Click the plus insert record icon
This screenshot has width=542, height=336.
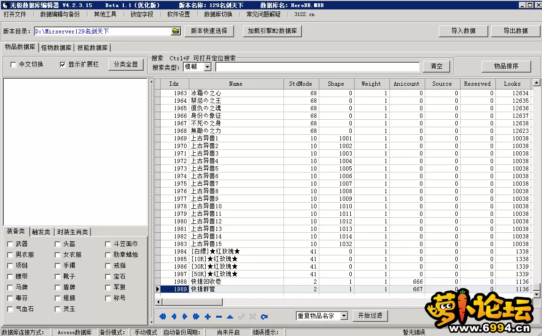coord(207,316)
